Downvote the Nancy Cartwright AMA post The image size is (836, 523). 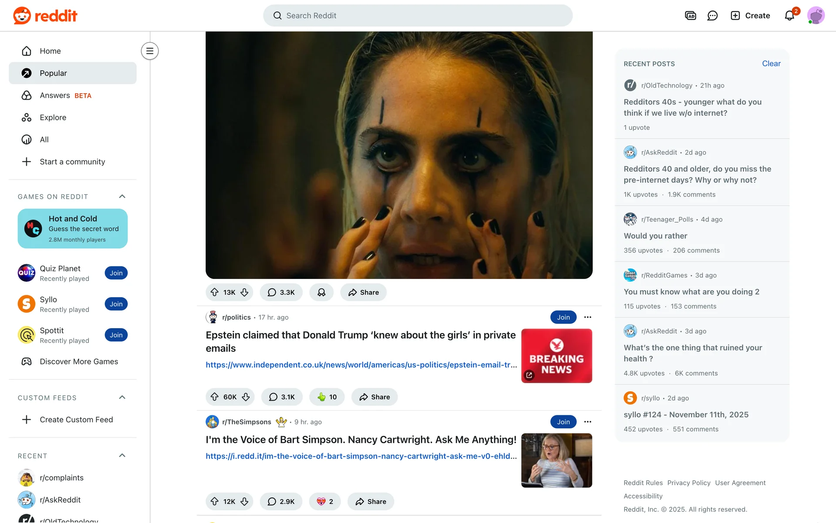point(245,501)
